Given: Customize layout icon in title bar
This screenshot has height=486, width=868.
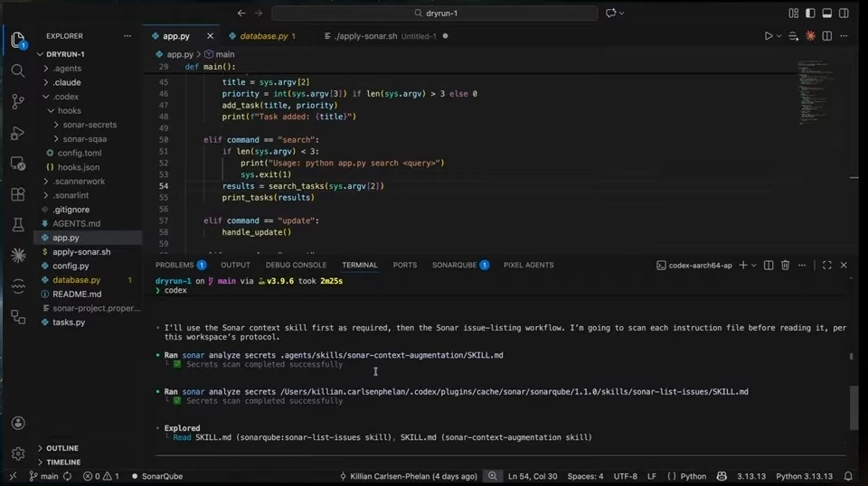Looking at the screenshot, I should (793, 13).
